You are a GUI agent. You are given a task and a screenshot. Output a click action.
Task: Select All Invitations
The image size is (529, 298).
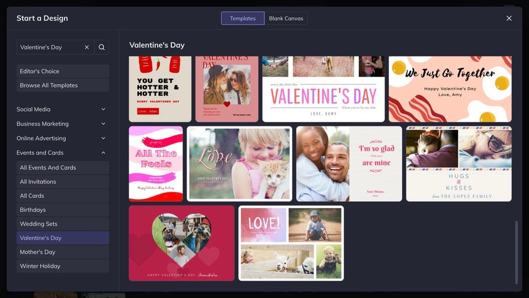[x=63, y=181]
